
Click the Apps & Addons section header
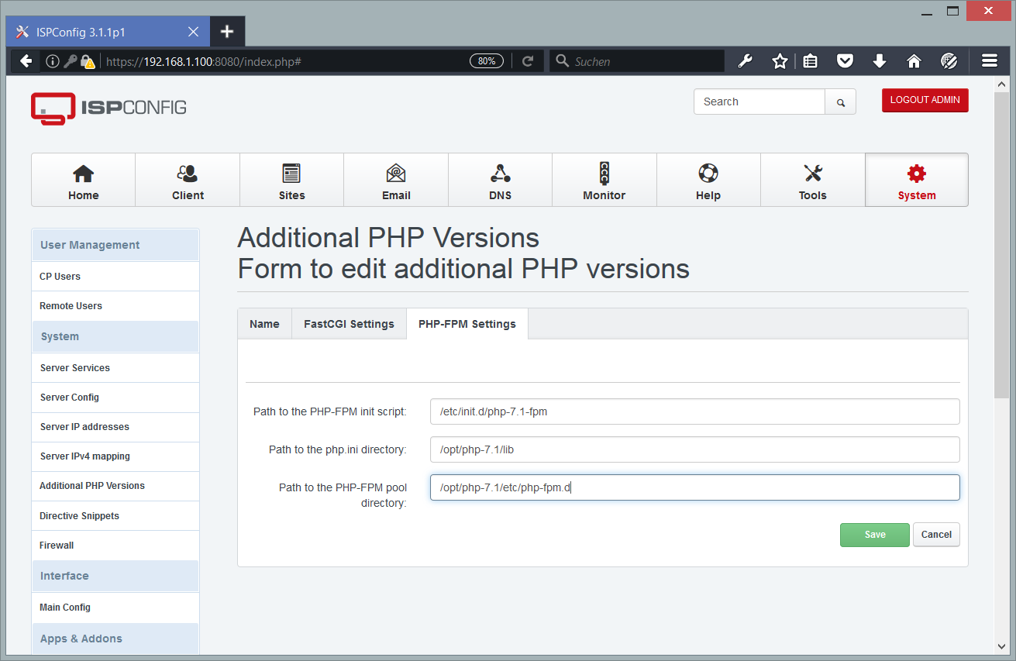[115, 639]
